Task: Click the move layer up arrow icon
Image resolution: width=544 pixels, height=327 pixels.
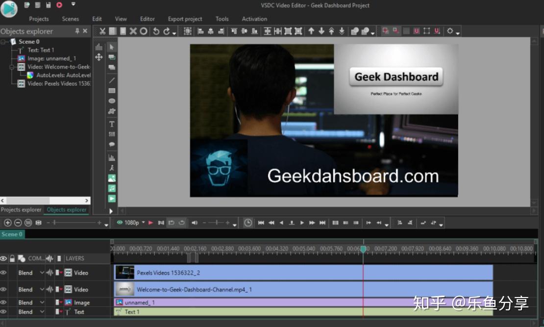Action: click(311, 31)
